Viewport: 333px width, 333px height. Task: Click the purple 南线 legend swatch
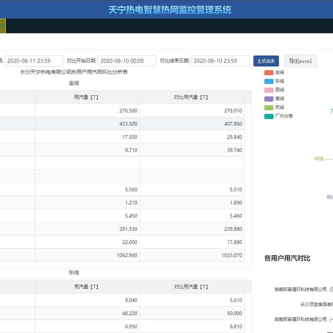269,99
